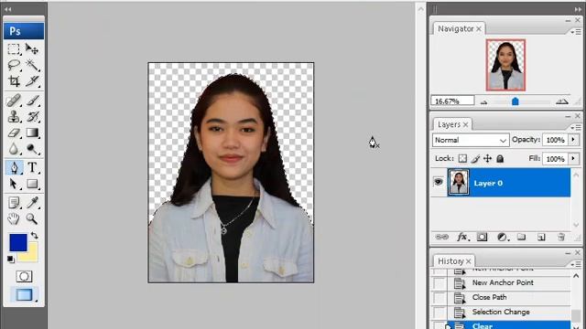The height and width of the screenshot is (329, 586).
Task: Select the Dodge tool
Action: point(32,149)
